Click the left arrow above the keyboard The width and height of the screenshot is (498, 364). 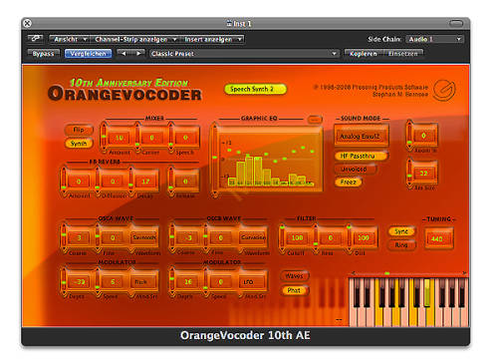tap(354, 273)
